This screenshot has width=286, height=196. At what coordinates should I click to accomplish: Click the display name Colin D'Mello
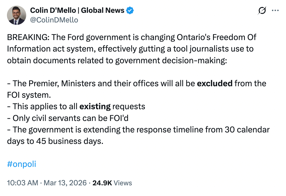(53, 10)
